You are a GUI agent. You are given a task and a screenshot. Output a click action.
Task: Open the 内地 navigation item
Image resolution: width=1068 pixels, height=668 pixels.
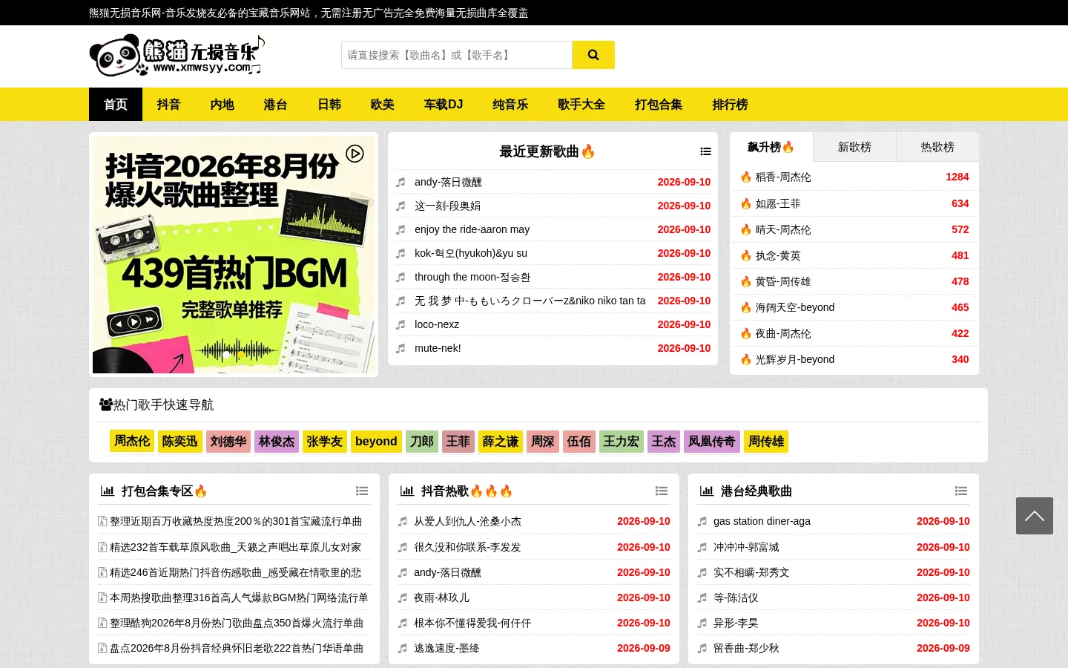tap(222, 104)
